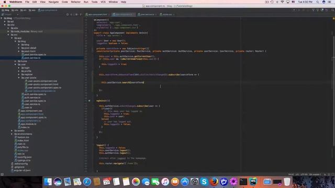335x188 pixels.
Task: Open Finder from the Dock
Action: click(x=48, y=182)
